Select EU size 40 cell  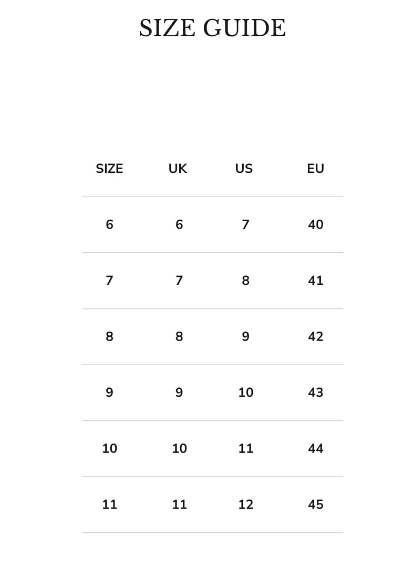point(315,224)
